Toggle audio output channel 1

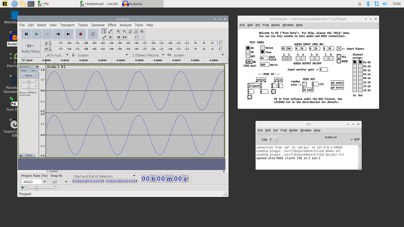284,59
